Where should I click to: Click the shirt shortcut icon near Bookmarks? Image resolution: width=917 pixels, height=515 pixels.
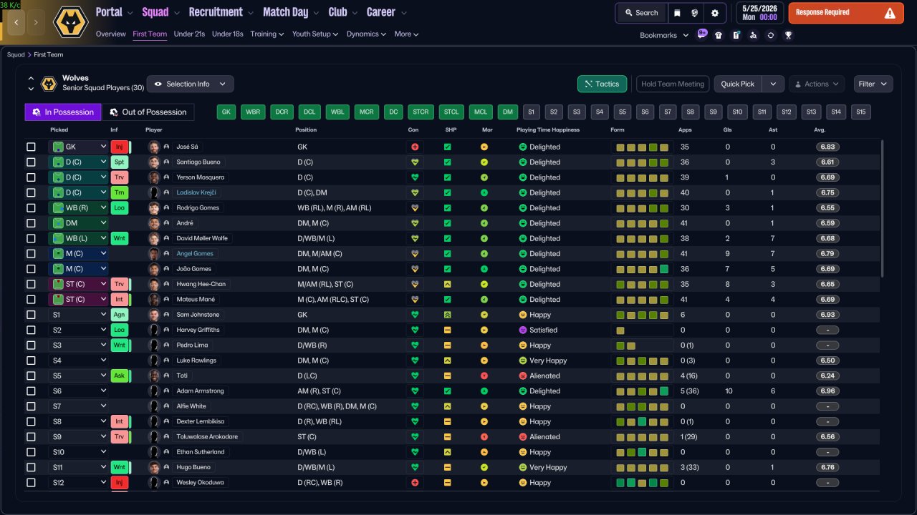(x=719, y=35)
